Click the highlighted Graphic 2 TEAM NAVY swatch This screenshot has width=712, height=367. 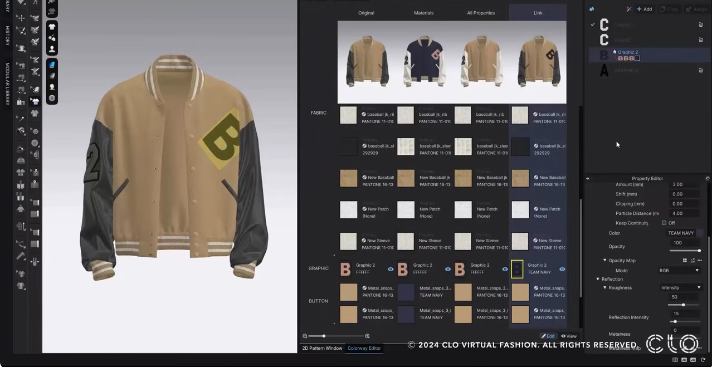(x=517, y=269)
